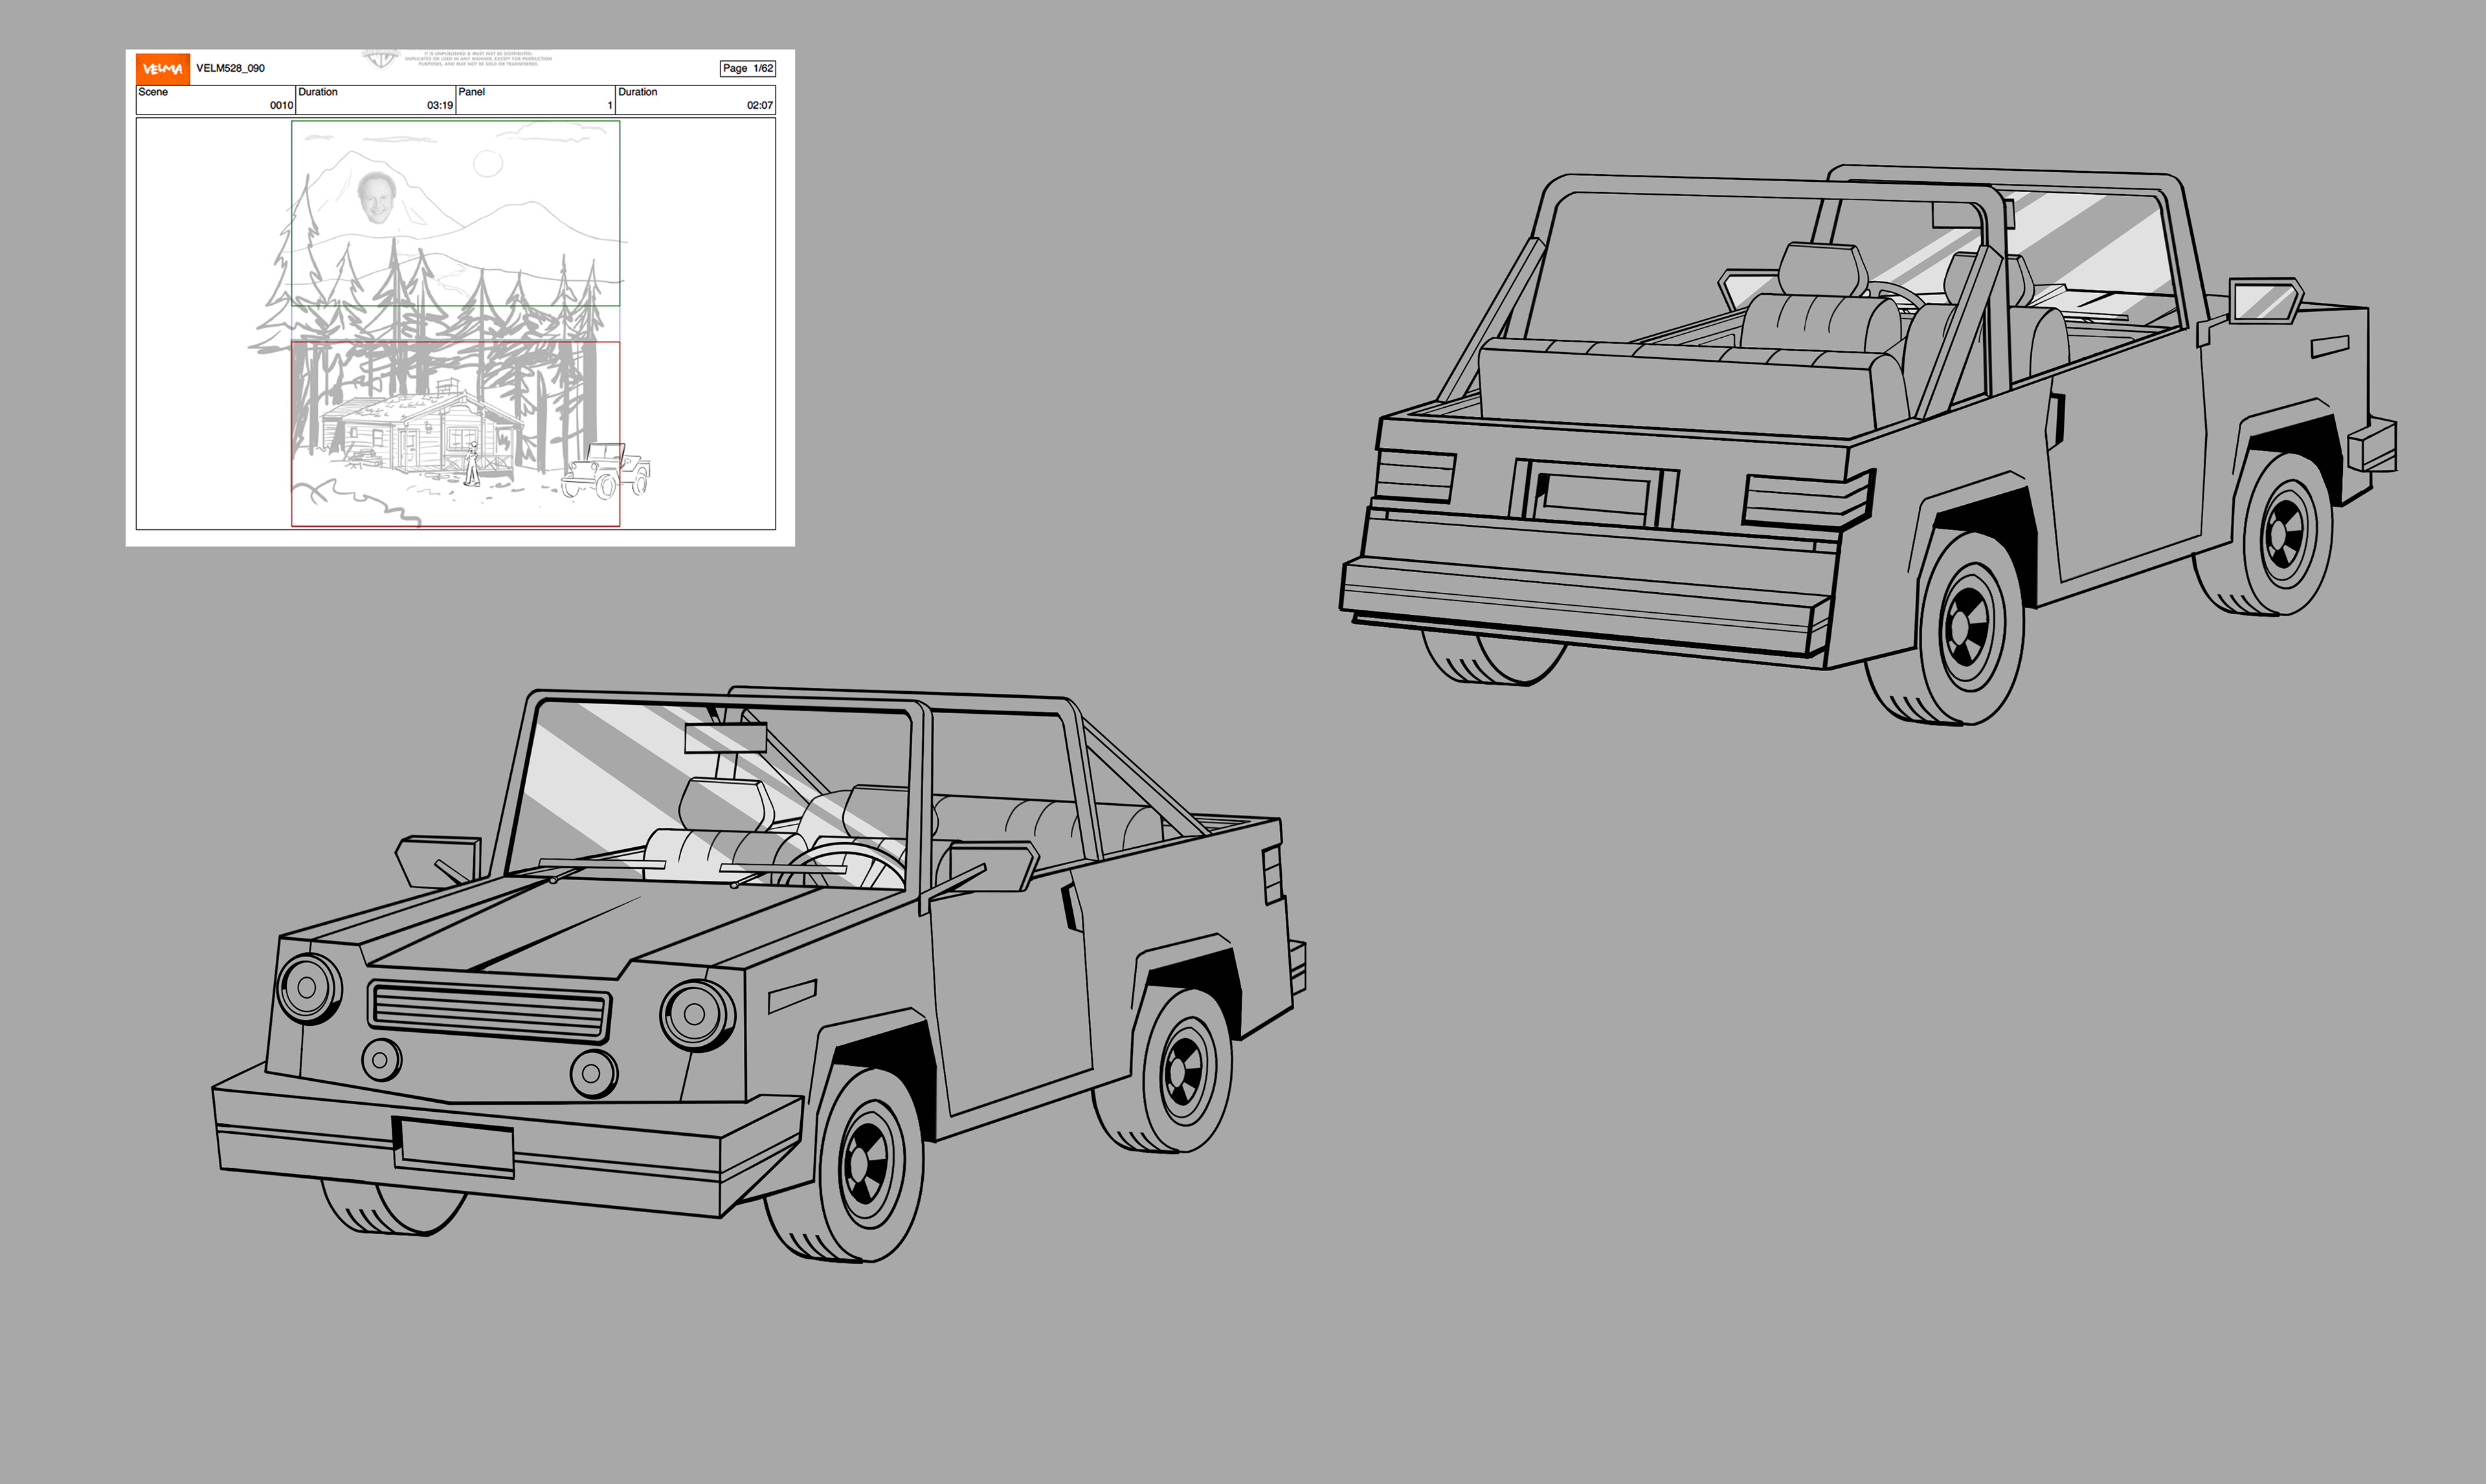
Task: Click the rear-view mirror in front-view windshield
Action: click(725, 738)
